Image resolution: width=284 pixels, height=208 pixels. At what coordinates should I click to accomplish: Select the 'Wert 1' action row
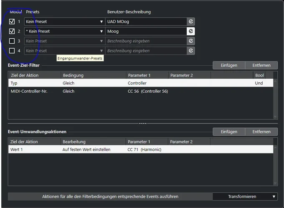(x=17, y=149)
